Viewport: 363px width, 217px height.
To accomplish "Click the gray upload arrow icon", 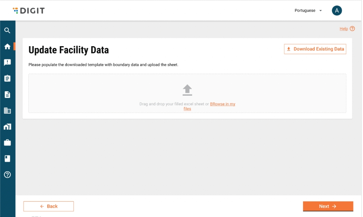I will tap(187, 90).
